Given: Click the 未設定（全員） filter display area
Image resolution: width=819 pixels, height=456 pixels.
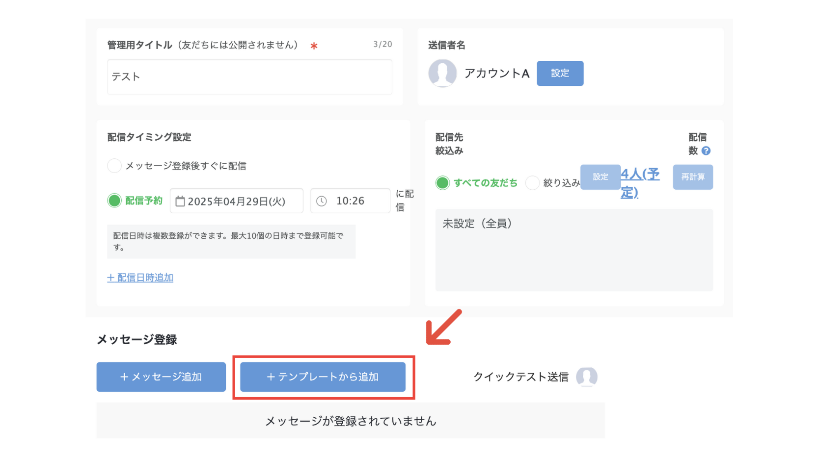Looking at the screenshot, I should tap(574, 250).
